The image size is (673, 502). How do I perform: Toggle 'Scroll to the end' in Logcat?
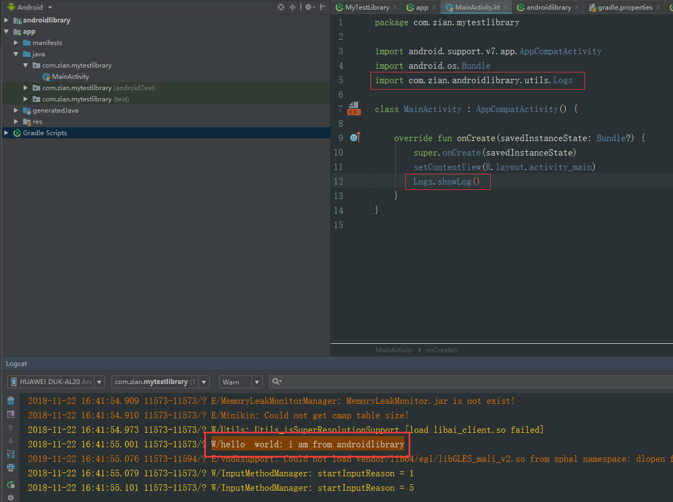[x=11, y=441]
